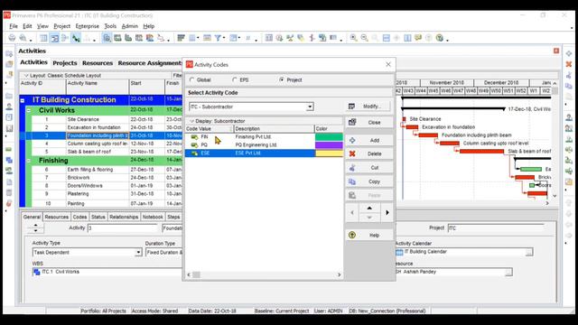Click the green color swatch for FIN
The height and width of the screenshot is (325, 578).
[329, 136]
